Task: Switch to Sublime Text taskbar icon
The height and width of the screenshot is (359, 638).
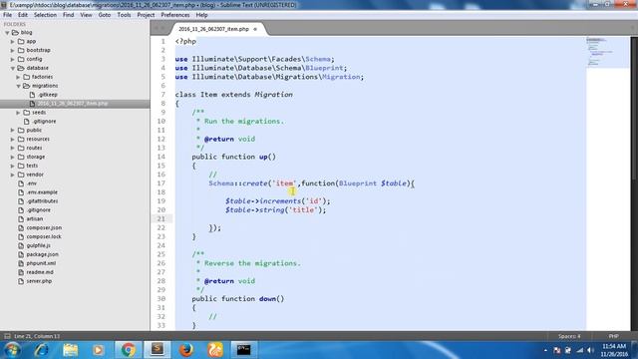Action: (x=158, y=350)
